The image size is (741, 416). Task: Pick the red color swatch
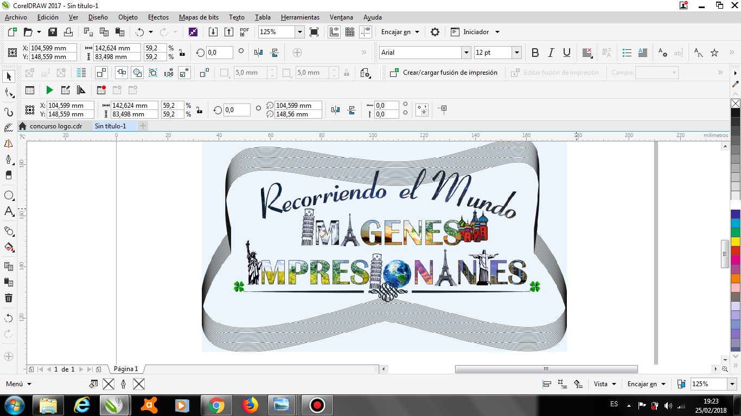[x=736, y=251]
